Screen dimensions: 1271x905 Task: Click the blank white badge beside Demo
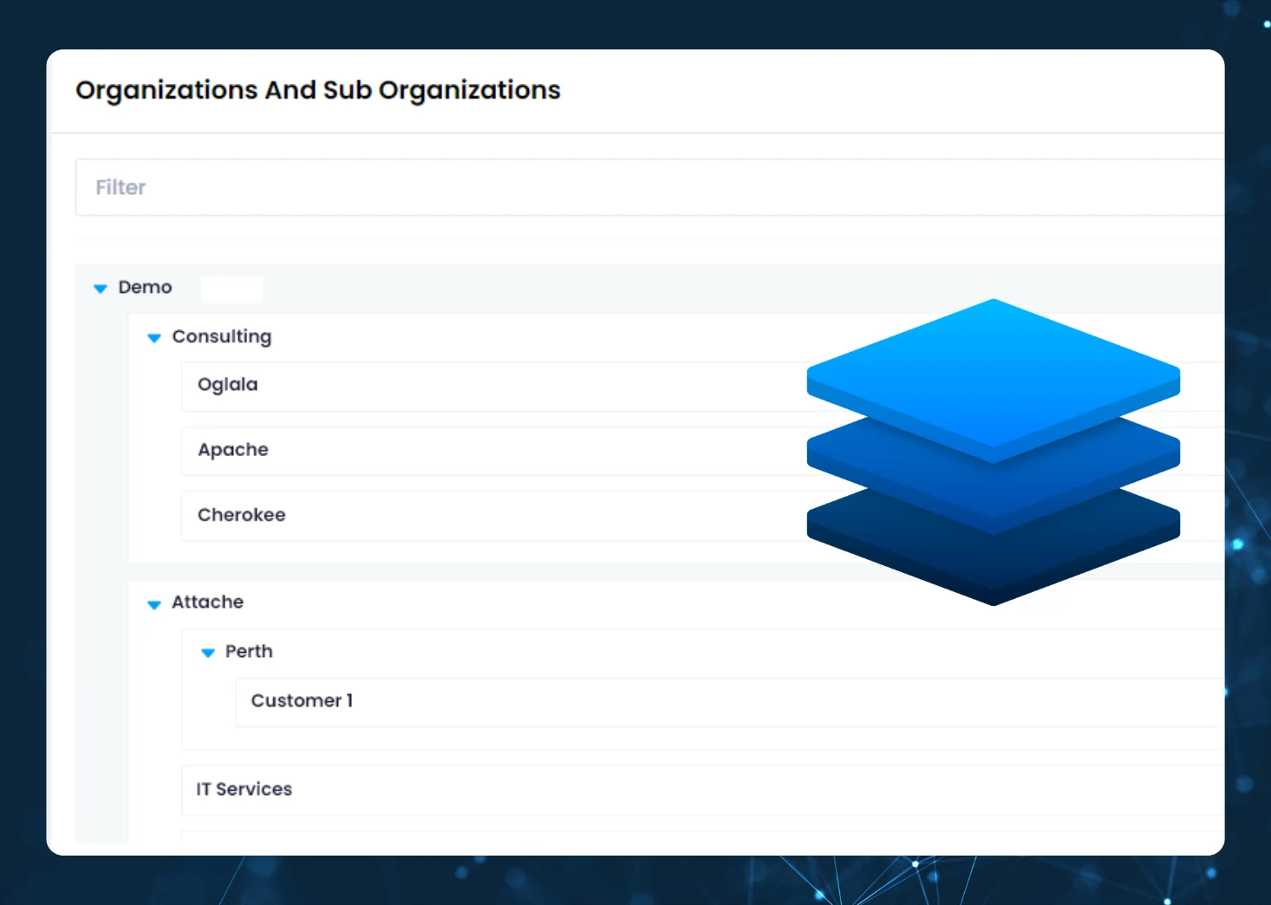tap(231, 289)
